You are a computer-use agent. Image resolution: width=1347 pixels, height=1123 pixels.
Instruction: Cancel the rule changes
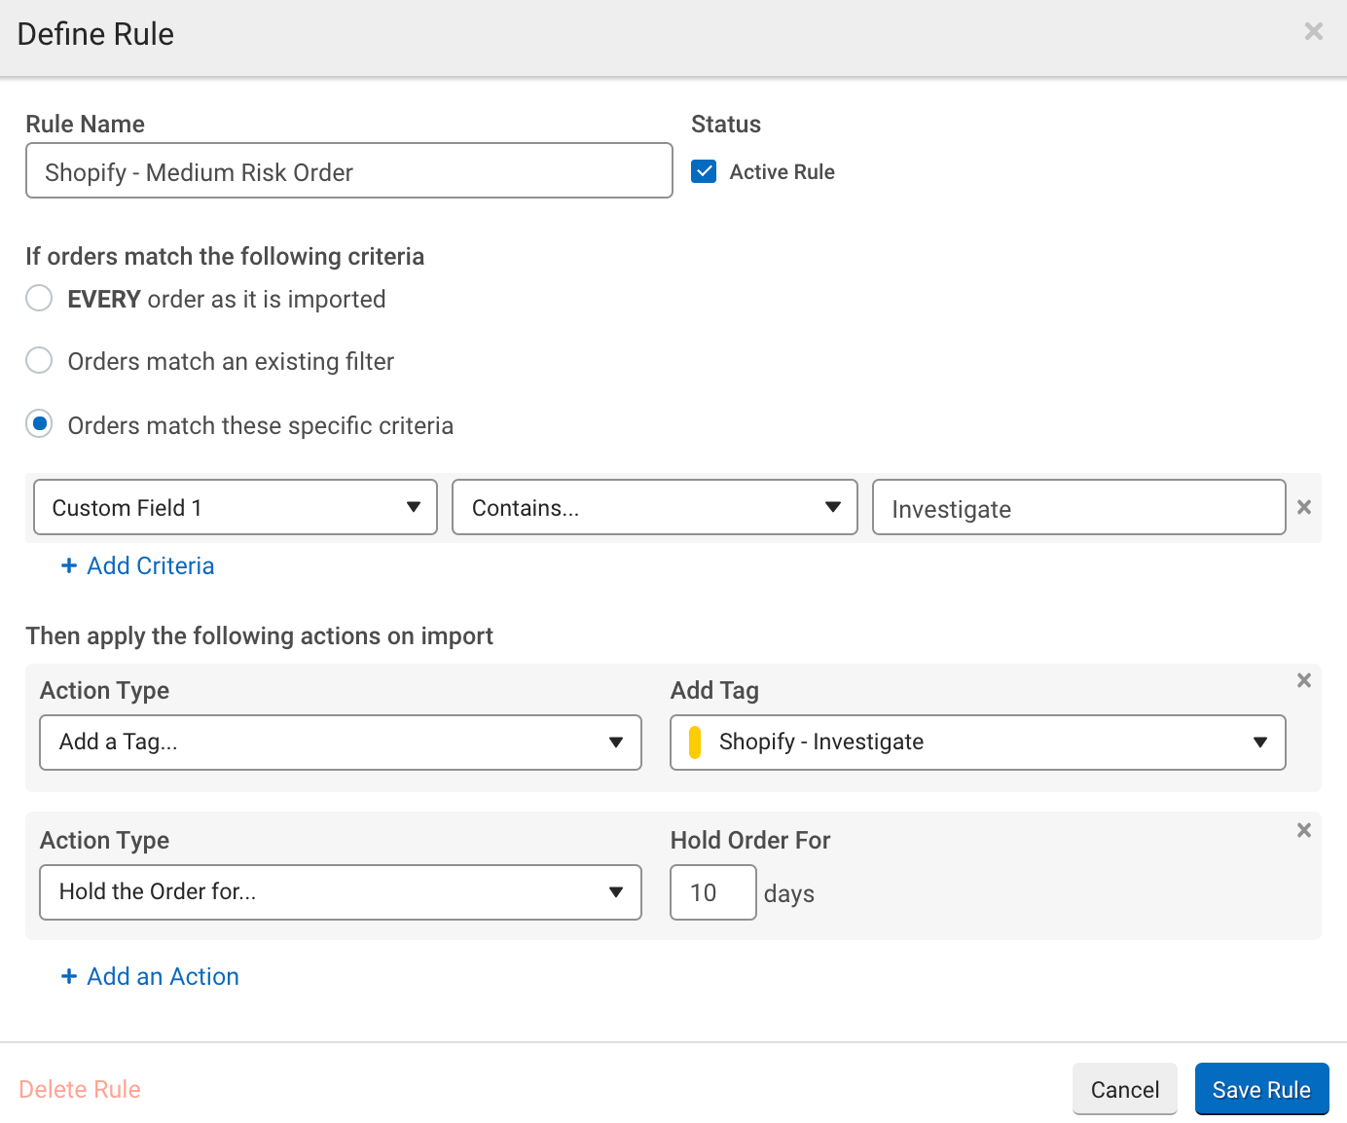coord(1125,1089)
